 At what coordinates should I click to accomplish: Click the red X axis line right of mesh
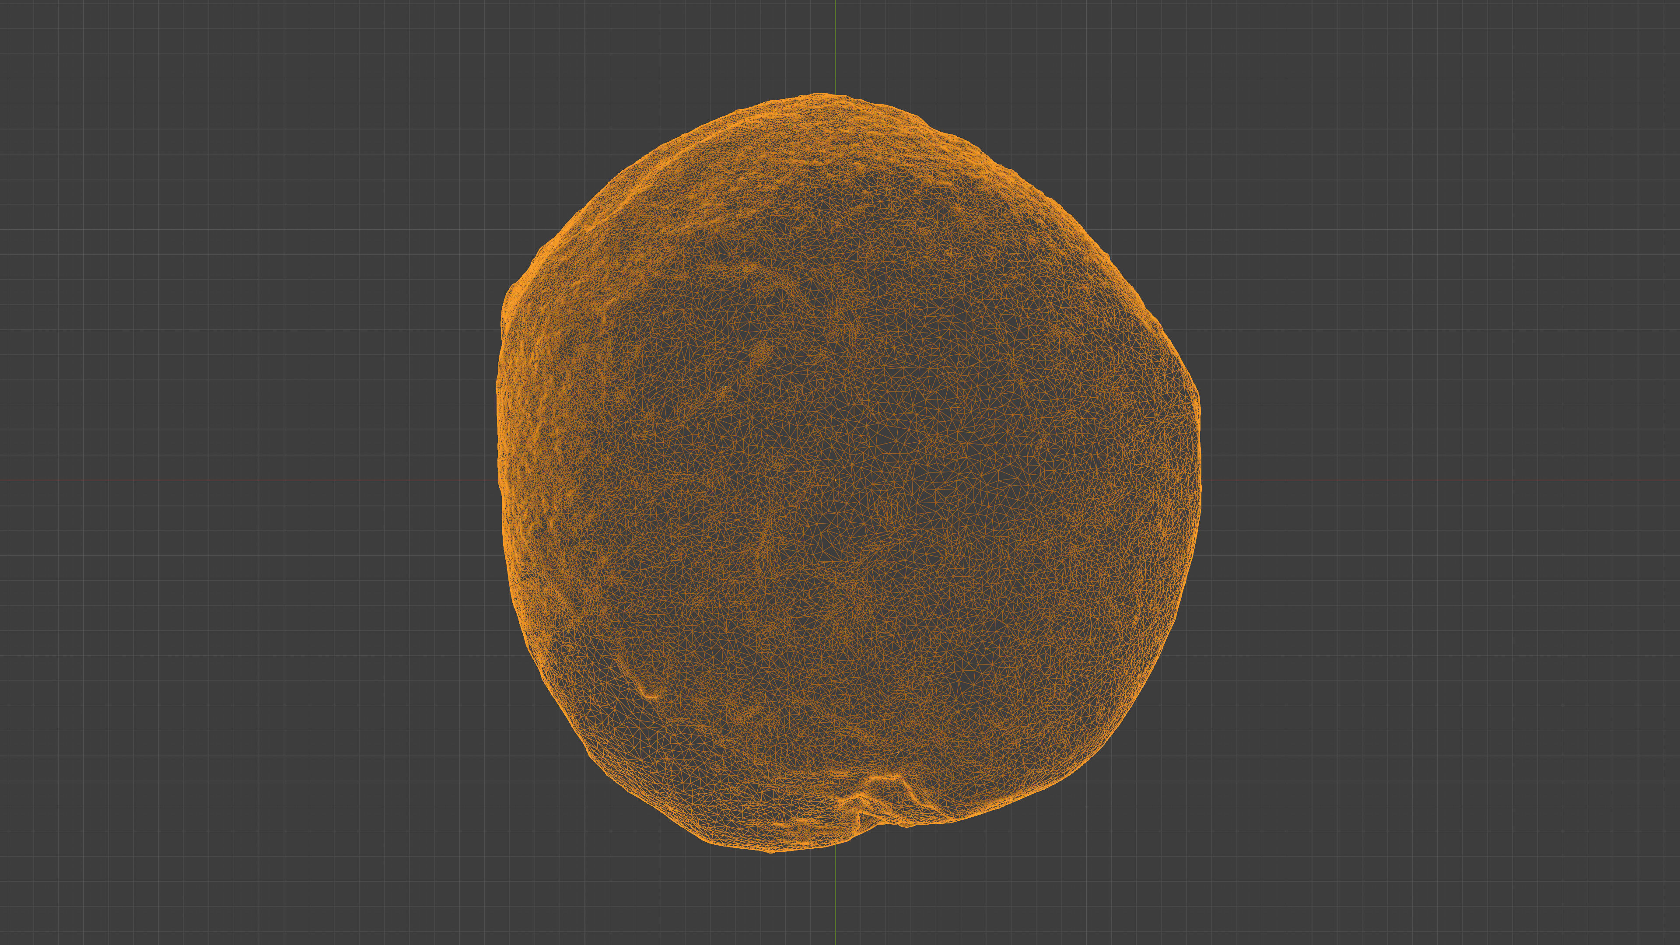[x=1435, y=481]
